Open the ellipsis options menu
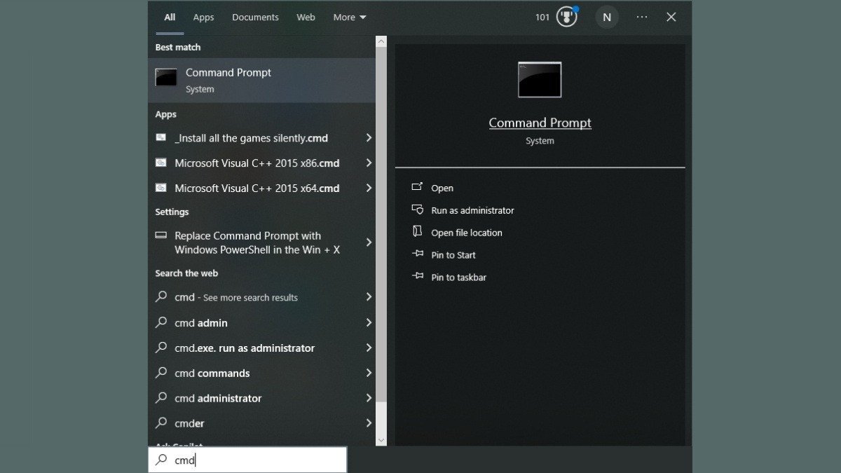Image resolution: width=841 pixels, height=473 pixels. click(641, 17)
